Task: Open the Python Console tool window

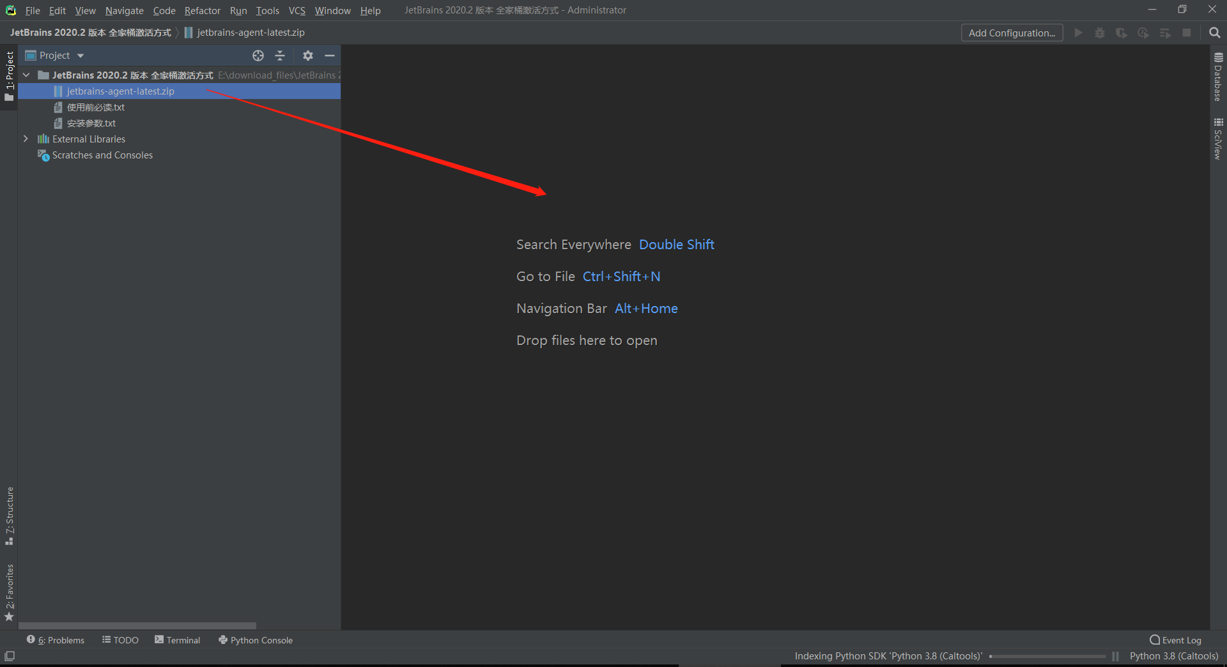Action: click(x=256, y=640)
